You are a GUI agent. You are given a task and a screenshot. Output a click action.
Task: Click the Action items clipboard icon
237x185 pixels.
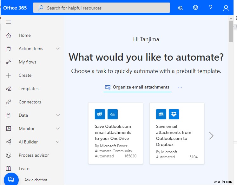pos(9,49)
